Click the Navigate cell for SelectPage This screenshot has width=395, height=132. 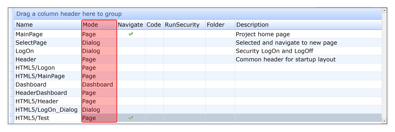click(131, 43)
